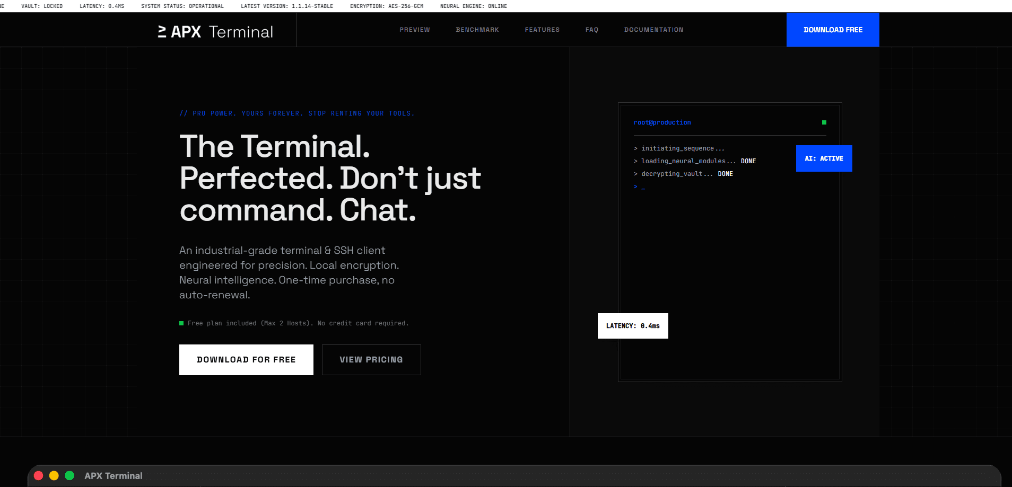Go to the Benchmark section
This screenshot has width=1012, height=487.
(x=477, y=30)
